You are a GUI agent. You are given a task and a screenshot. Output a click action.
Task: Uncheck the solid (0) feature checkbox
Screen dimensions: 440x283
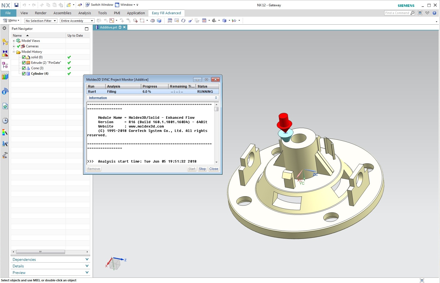[x=24, y=57]
